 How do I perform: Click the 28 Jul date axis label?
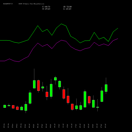point(105,126)
